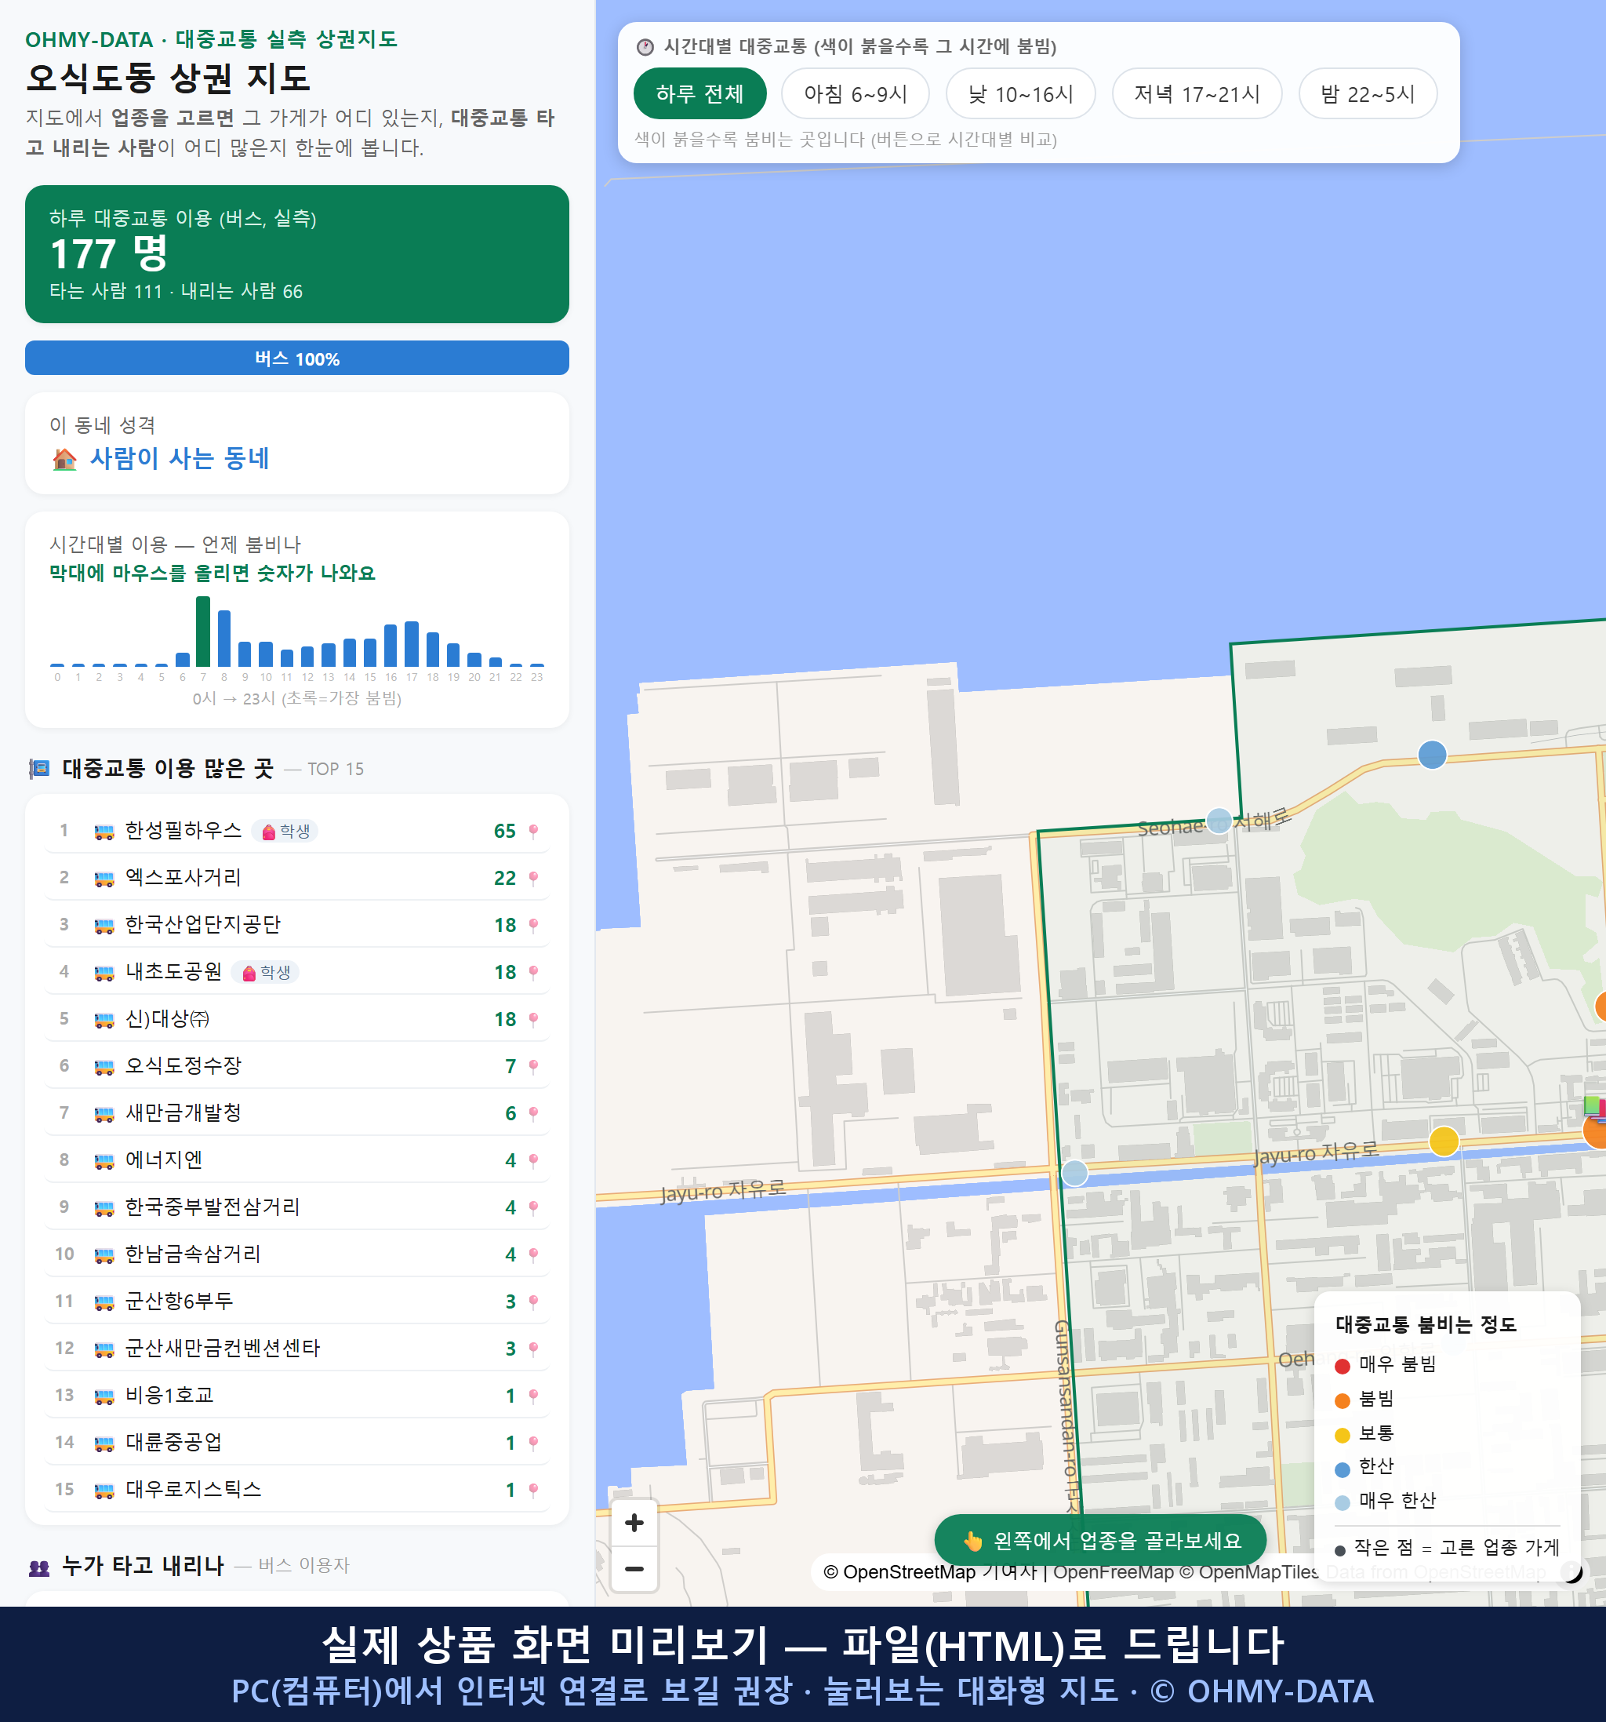Click the pin icon for 한국산업단지공단
1606x1722 pixels.
pos(533,925)
